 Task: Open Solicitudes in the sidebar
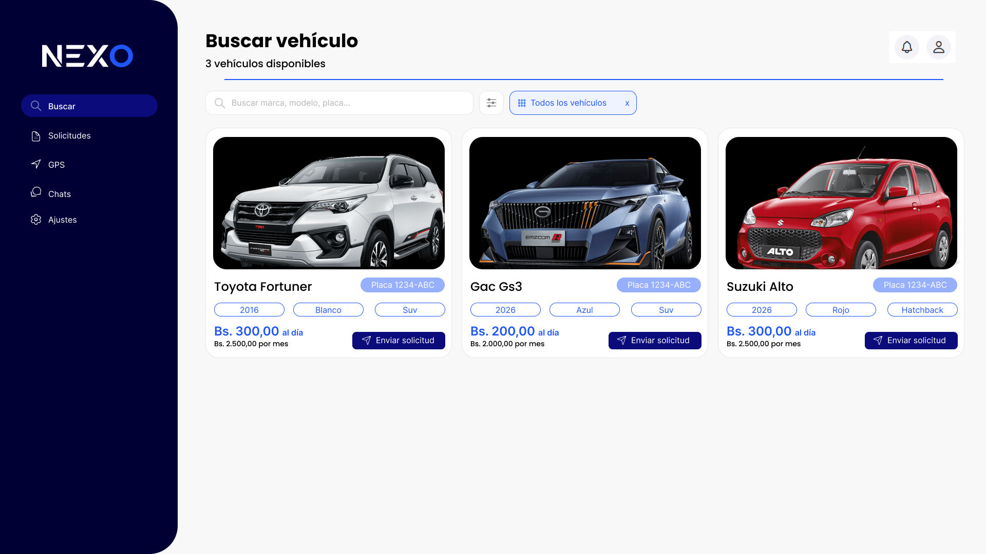(69, 136)
